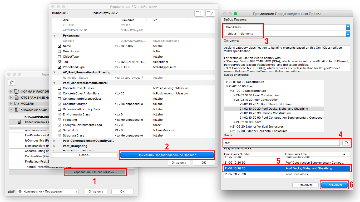Click the link icon in ServiceLife row
Viewport: 360px width, 202px height.
pos(117,130)
